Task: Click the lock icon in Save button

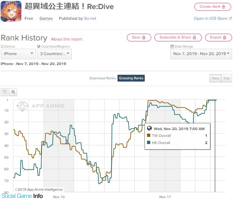Action: (x=144, y=38)
